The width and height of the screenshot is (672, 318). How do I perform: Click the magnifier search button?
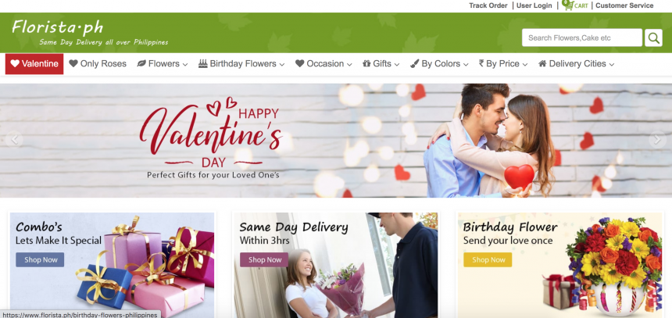(x=653, y=38)
